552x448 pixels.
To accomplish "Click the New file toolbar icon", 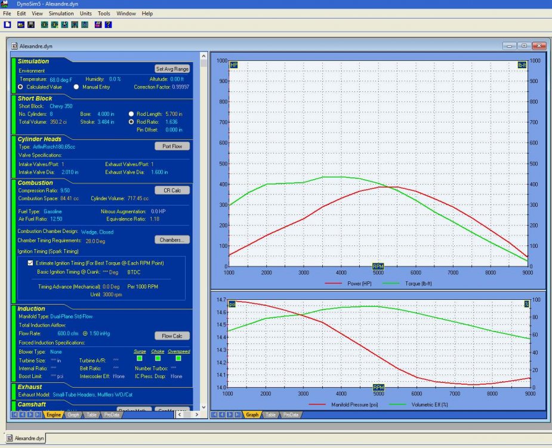I will click(7, 25).
